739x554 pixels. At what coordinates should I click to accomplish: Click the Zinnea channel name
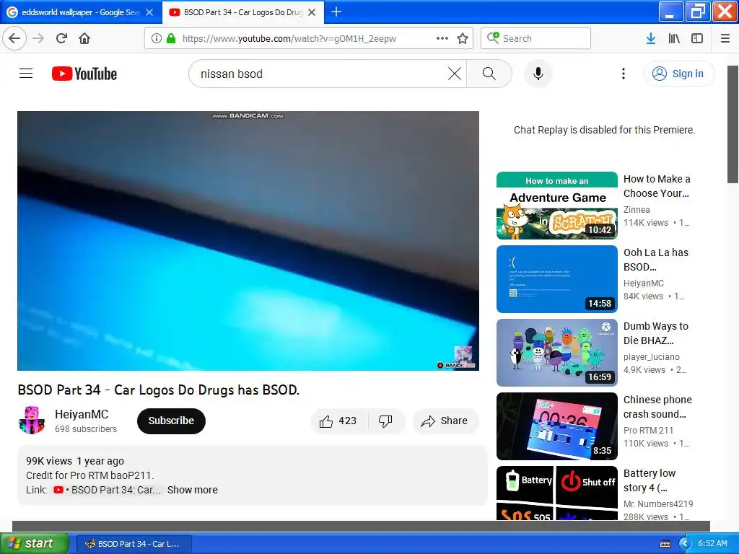point(637,210)
